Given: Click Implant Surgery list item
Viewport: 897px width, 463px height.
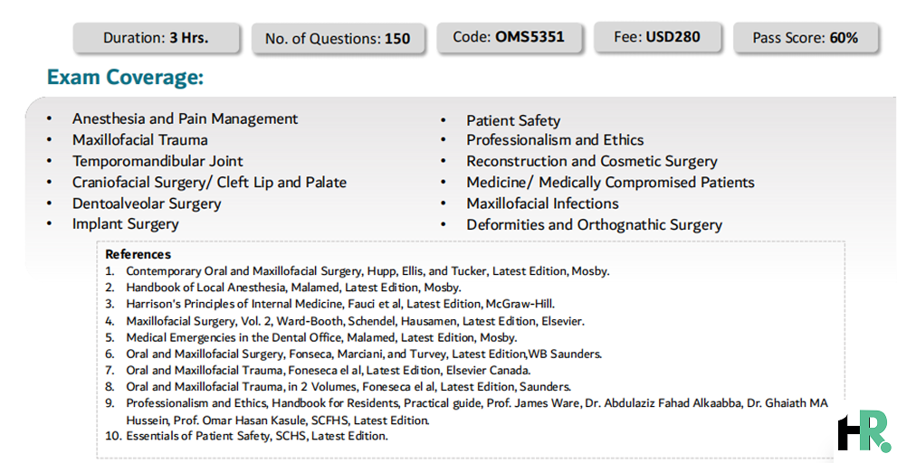Looking at the screenshot, I should point(125,224).
